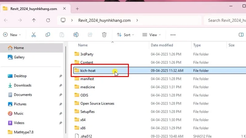Screen dimensions: 246x138
Task: Click the Cut scissors icon
Action: pyautogui.click(x=34, y=35)
